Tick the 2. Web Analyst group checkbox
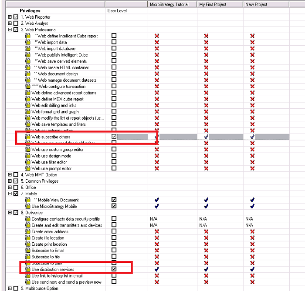The height and width of the screenshot is (291, 305). [16, 23]
